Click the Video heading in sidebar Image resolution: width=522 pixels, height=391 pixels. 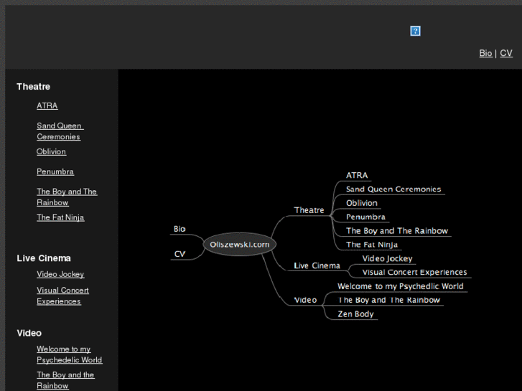(x=29, y=333)
